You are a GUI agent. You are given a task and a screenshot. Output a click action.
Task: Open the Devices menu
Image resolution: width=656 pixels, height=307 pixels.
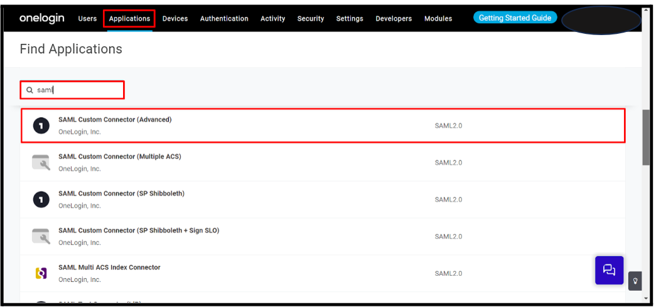(x=175, y=19)
